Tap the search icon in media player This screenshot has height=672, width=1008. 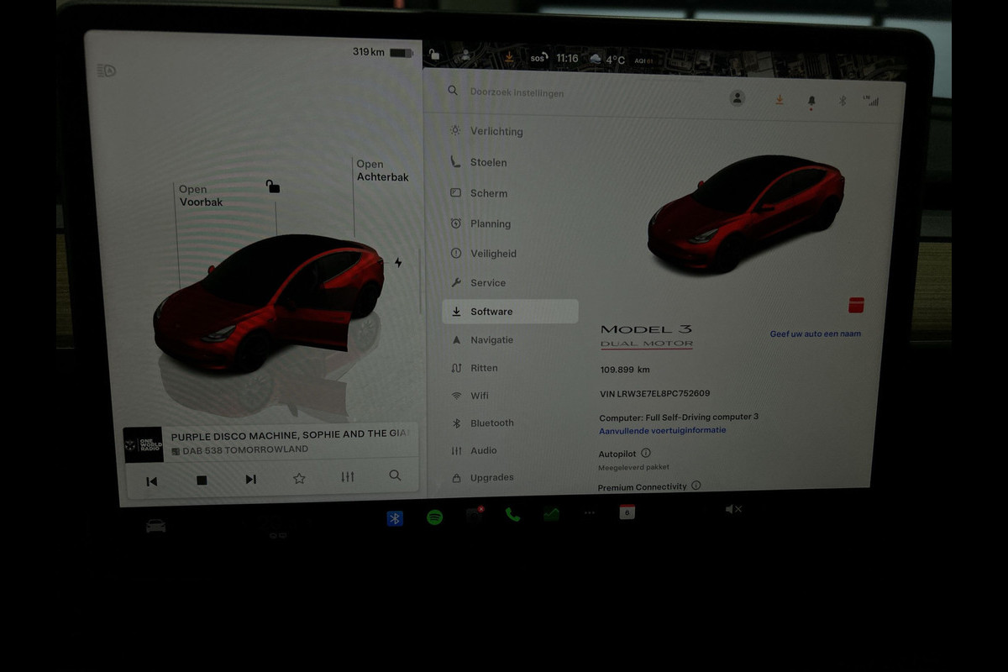[395, 475]
